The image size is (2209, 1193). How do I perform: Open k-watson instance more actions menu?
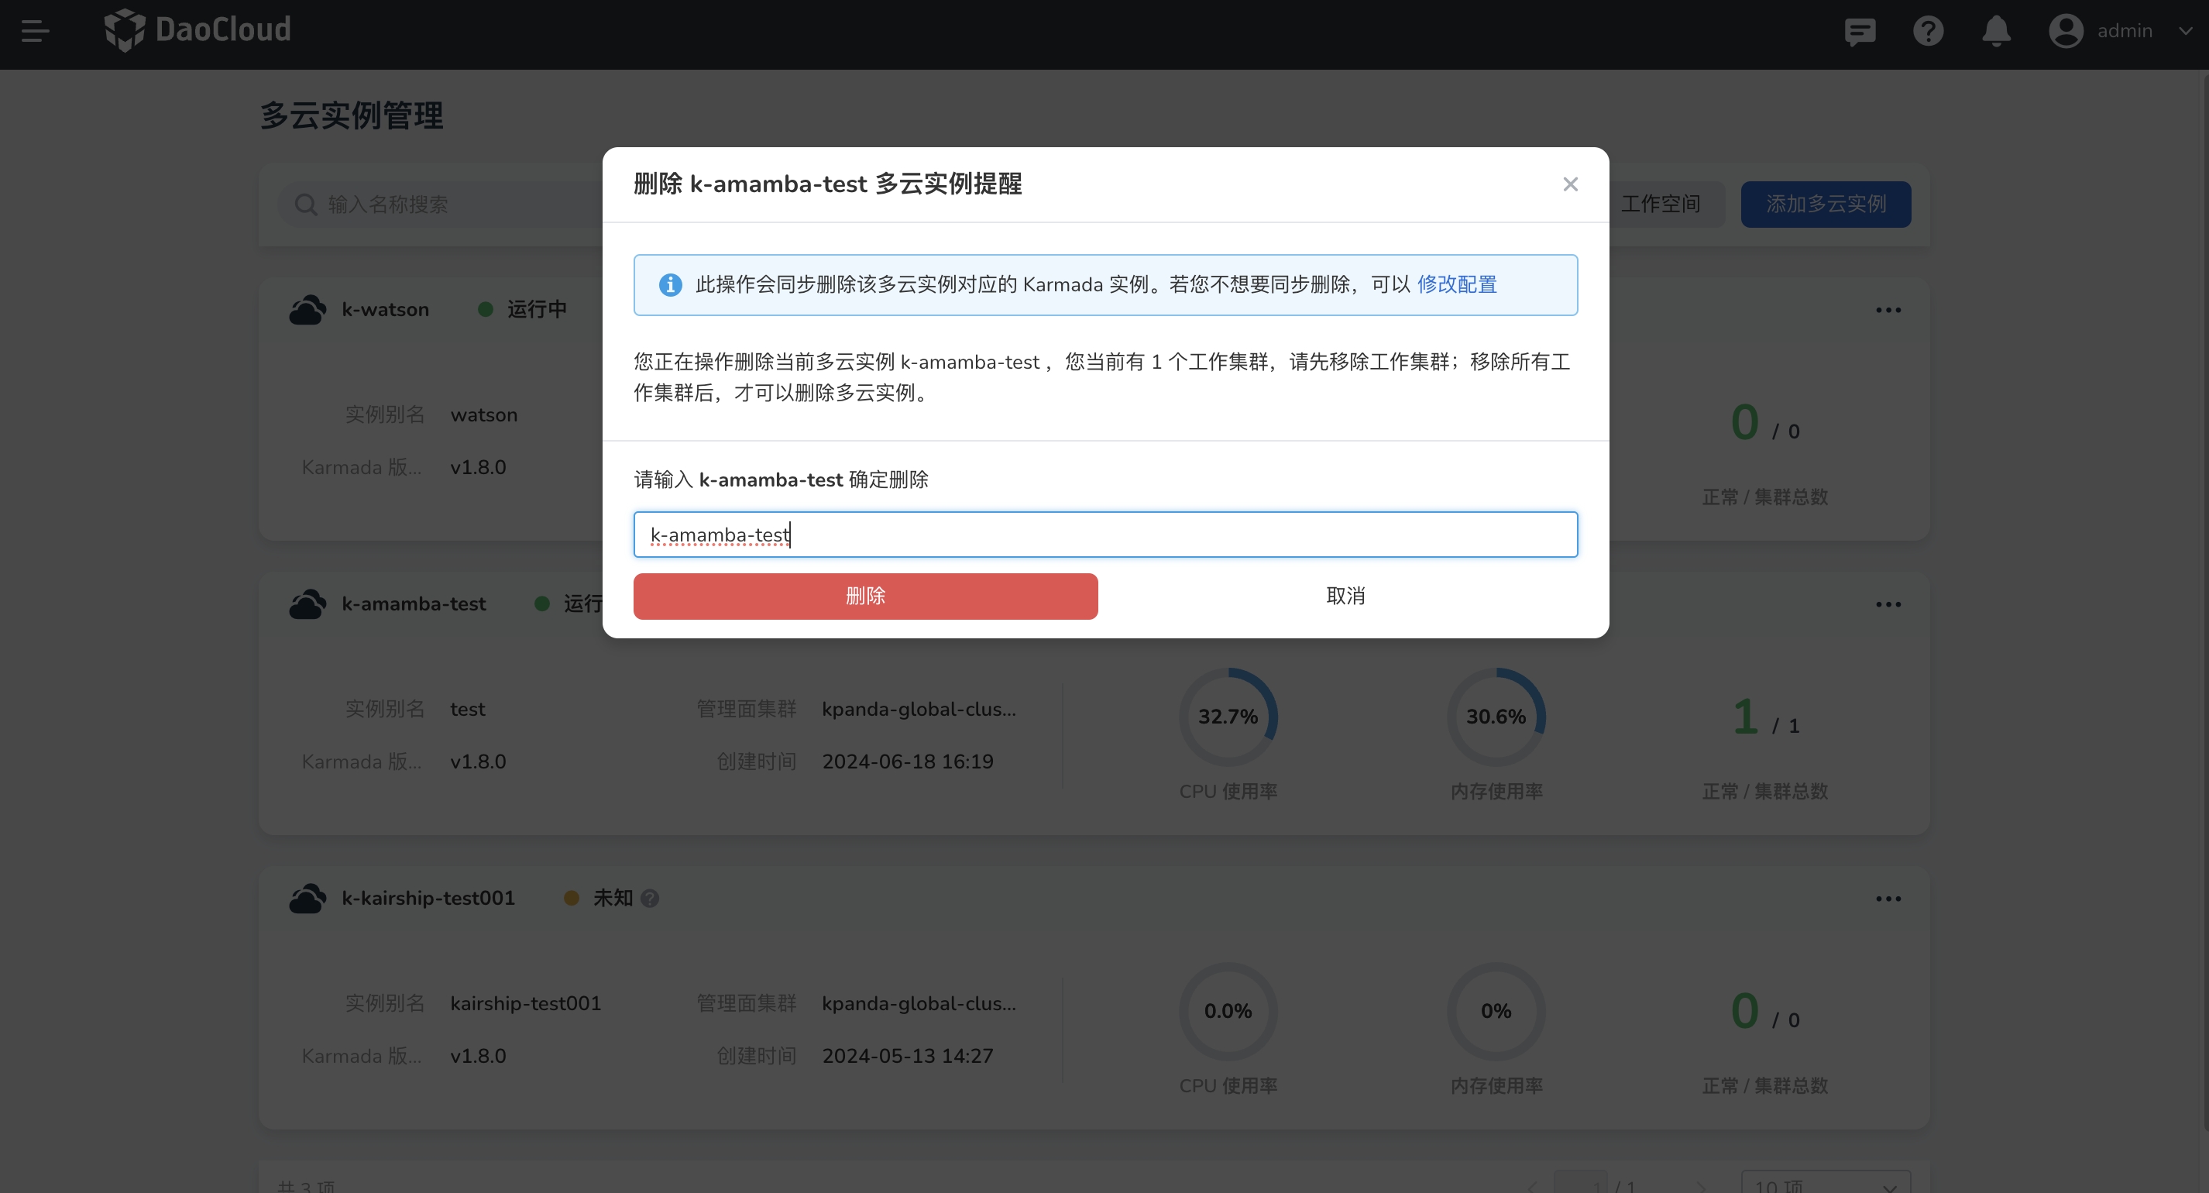[x=1888, y=311]
